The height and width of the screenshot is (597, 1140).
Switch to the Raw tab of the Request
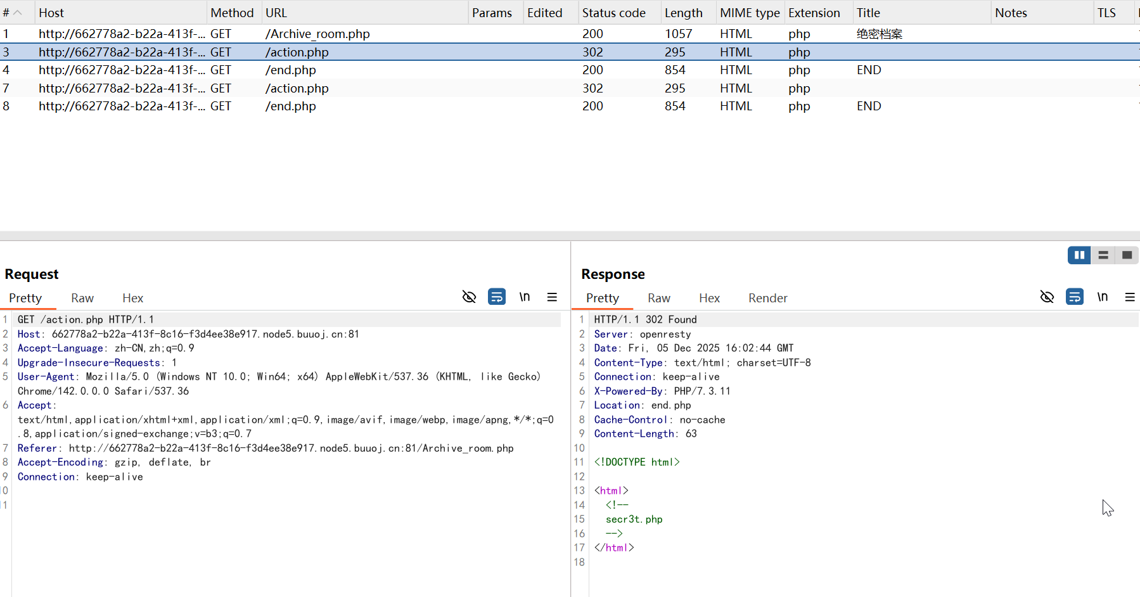click(x=82, y=298)
